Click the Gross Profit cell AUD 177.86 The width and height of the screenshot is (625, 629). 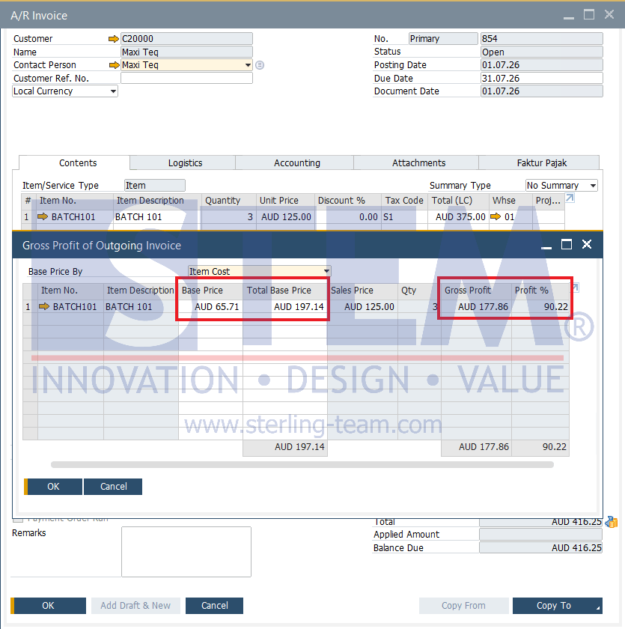click(476, 307)
